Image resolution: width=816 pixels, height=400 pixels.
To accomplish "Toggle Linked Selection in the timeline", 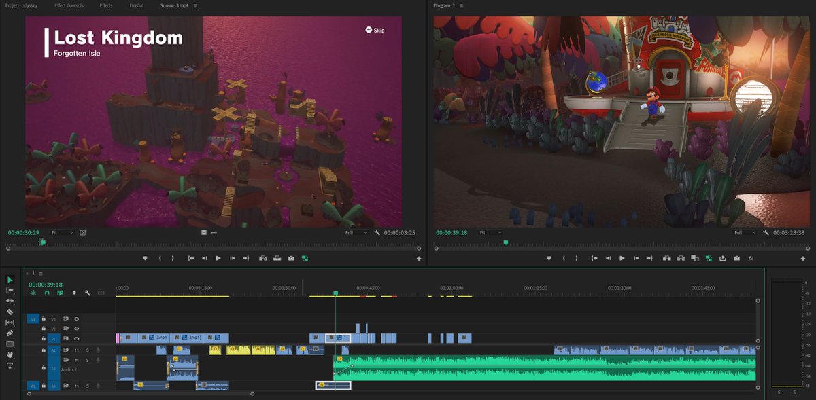I will point(61,293).
